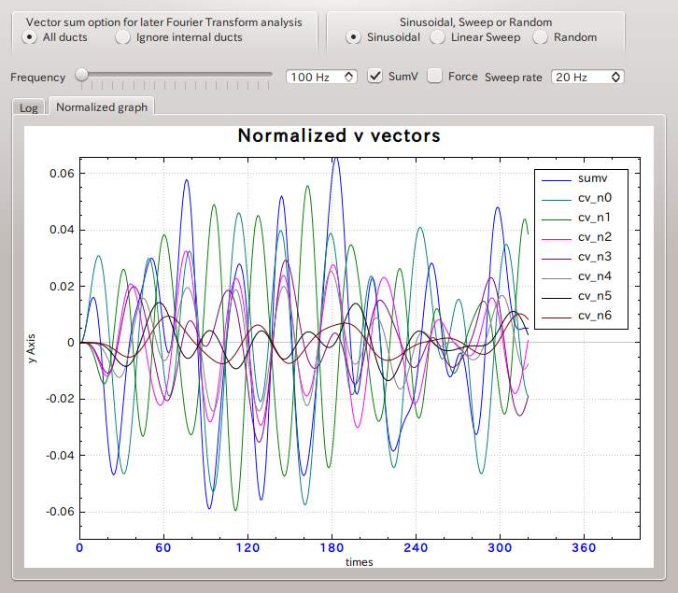
Task: Uncheck the SumV checkbox
Action: 374,77
